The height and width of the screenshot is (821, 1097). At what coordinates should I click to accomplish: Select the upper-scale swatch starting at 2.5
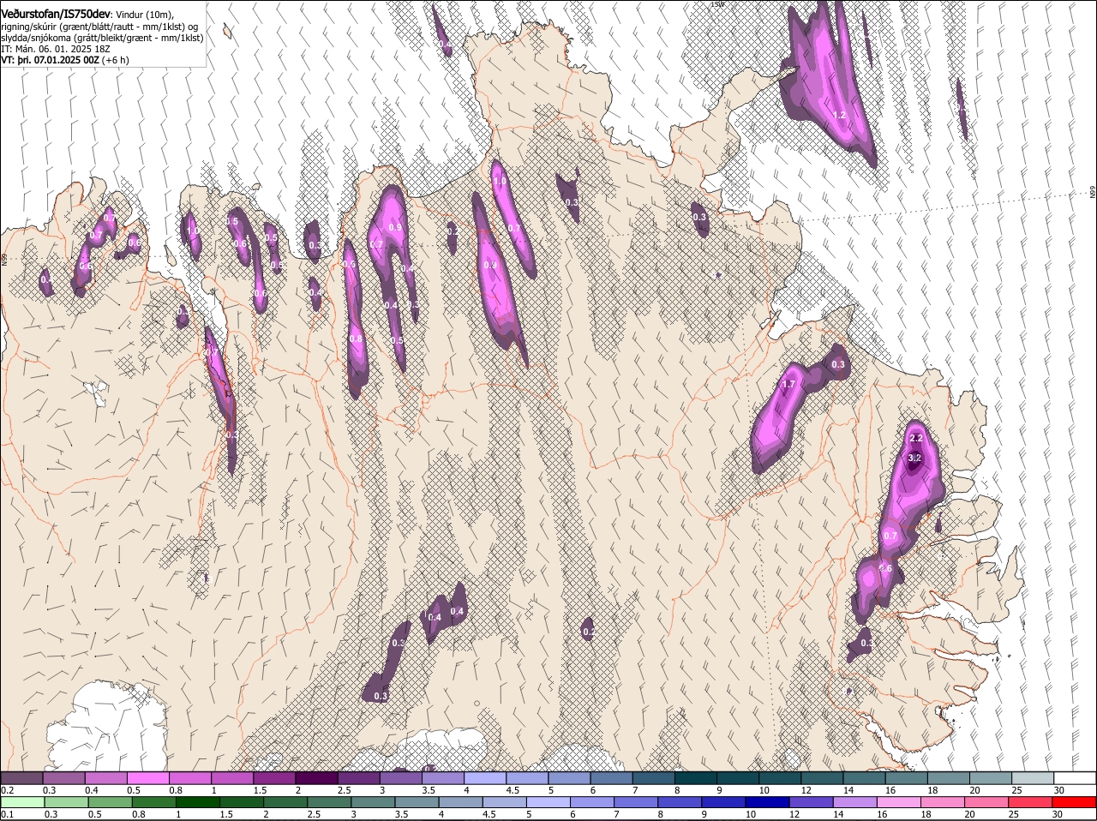(x=358, y=777)
